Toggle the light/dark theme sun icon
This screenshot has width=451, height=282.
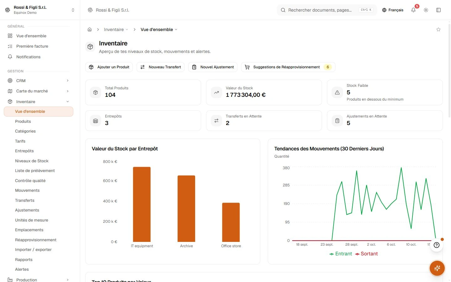point(426,10)
